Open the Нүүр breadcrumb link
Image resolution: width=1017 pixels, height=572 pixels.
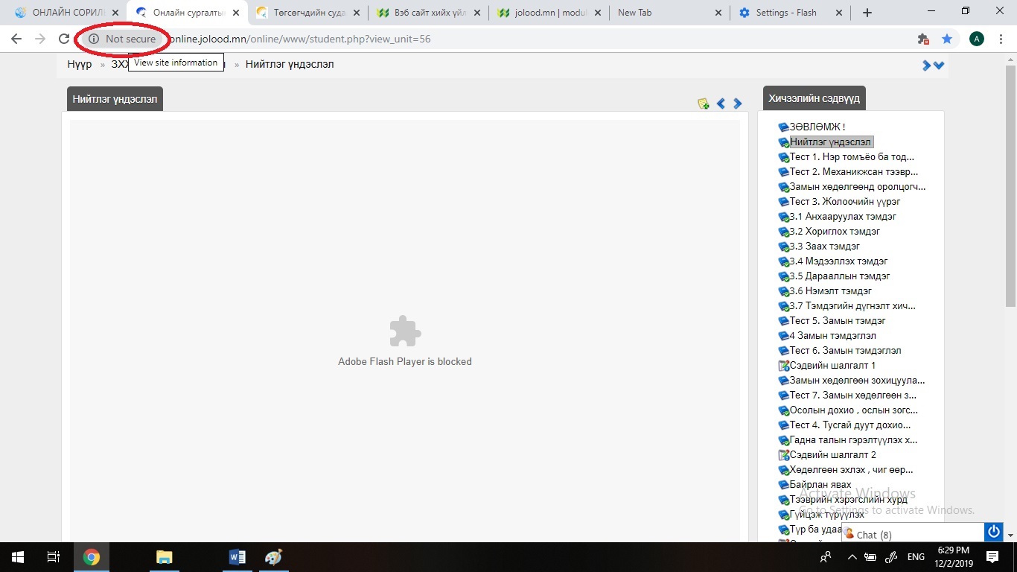[x=79, y=64]
